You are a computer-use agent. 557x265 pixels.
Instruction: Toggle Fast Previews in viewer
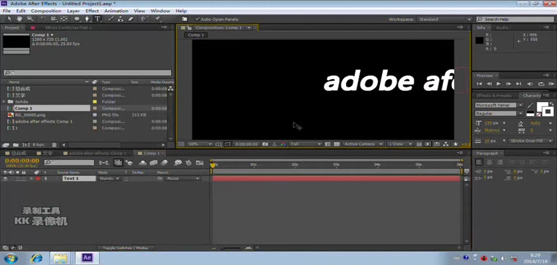coord(428,144)
